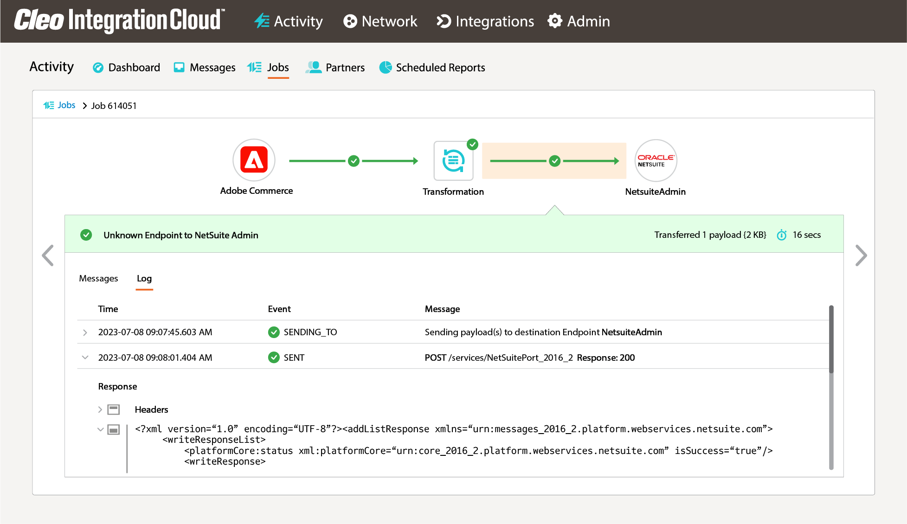
Task: Click the Adobe Commerce node icon
Action: [x=254, y=160]
